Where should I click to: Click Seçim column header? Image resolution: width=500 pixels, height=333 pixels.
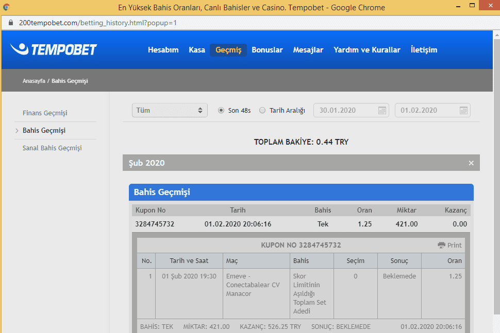click(356, 261)
